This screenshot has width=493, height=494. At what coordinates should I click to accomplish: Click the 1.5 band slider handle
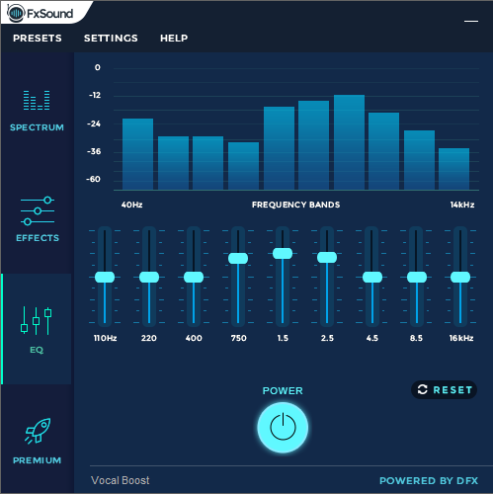(x=283, y=254)
